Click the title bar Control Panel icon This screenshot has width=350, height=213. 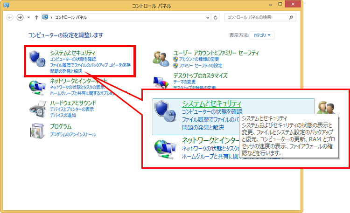[x=6, y=5]
